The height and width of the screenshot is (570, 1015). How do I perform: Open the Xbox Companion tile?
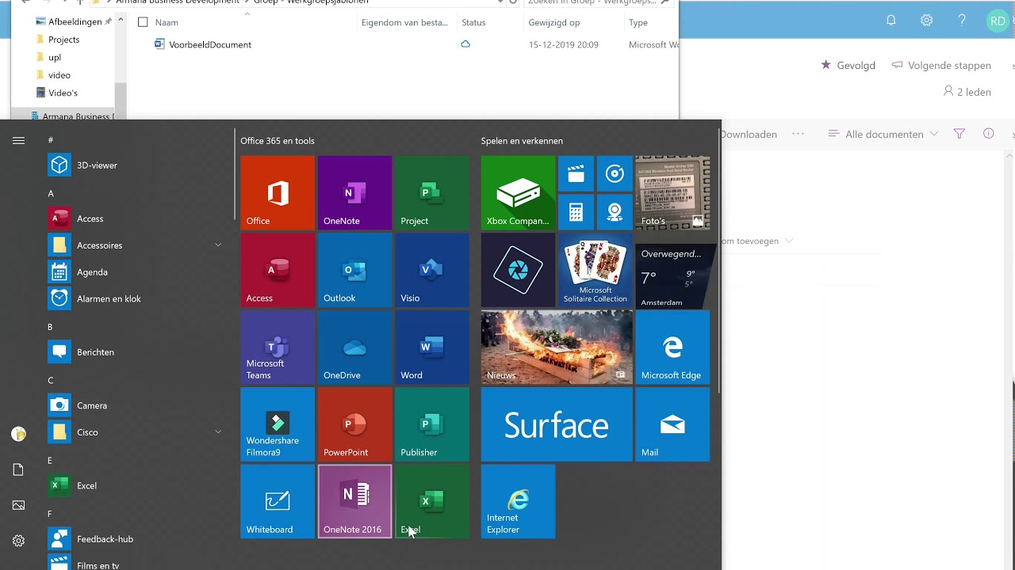[x=518, y=192]
